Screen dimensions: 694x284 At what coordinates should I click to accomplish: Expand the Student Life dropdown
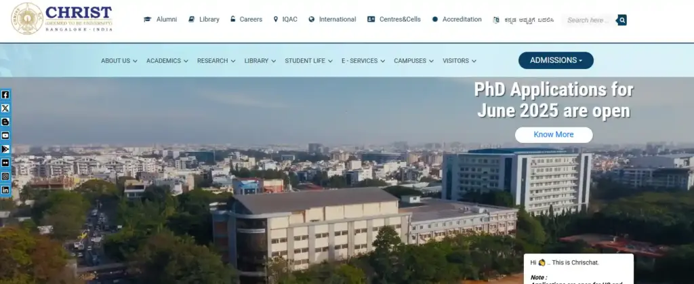(x=308, y=61)
